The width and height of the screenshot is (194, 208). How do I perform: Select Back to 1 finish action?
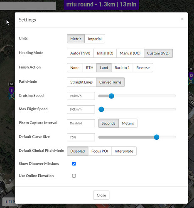[x=122, y=68]
